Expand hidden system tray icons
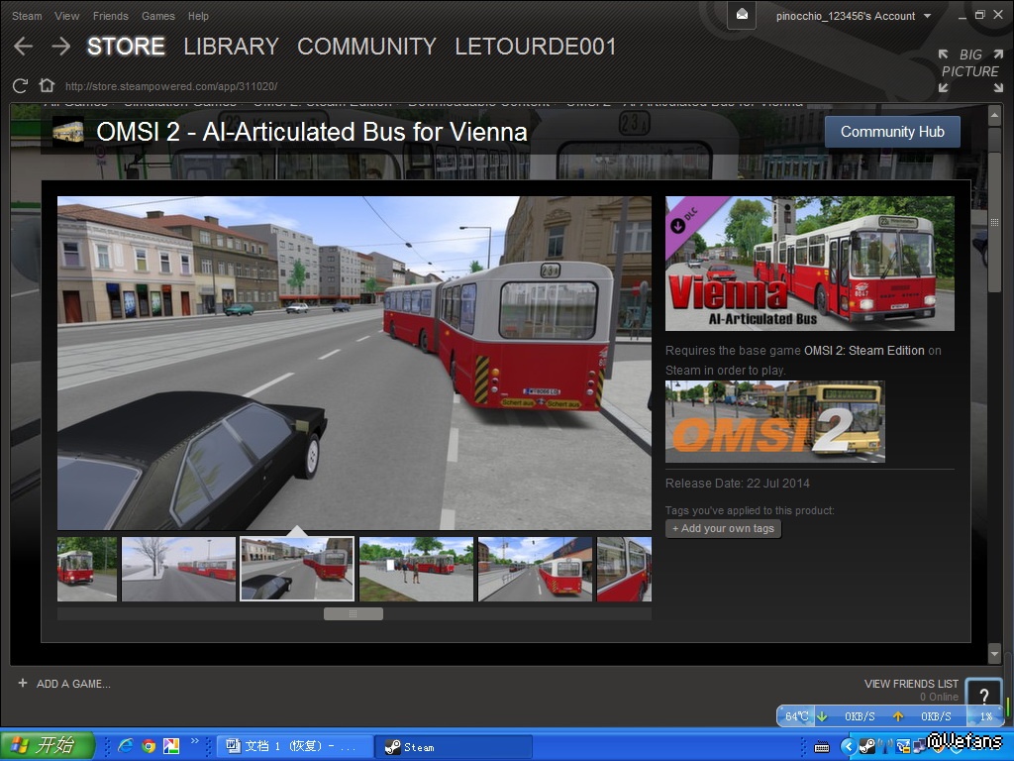This screenshot has height=761, width=1014. pos(848,746)
